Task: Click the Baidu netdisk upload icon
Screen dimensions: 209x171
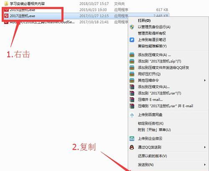Action: 132,115
